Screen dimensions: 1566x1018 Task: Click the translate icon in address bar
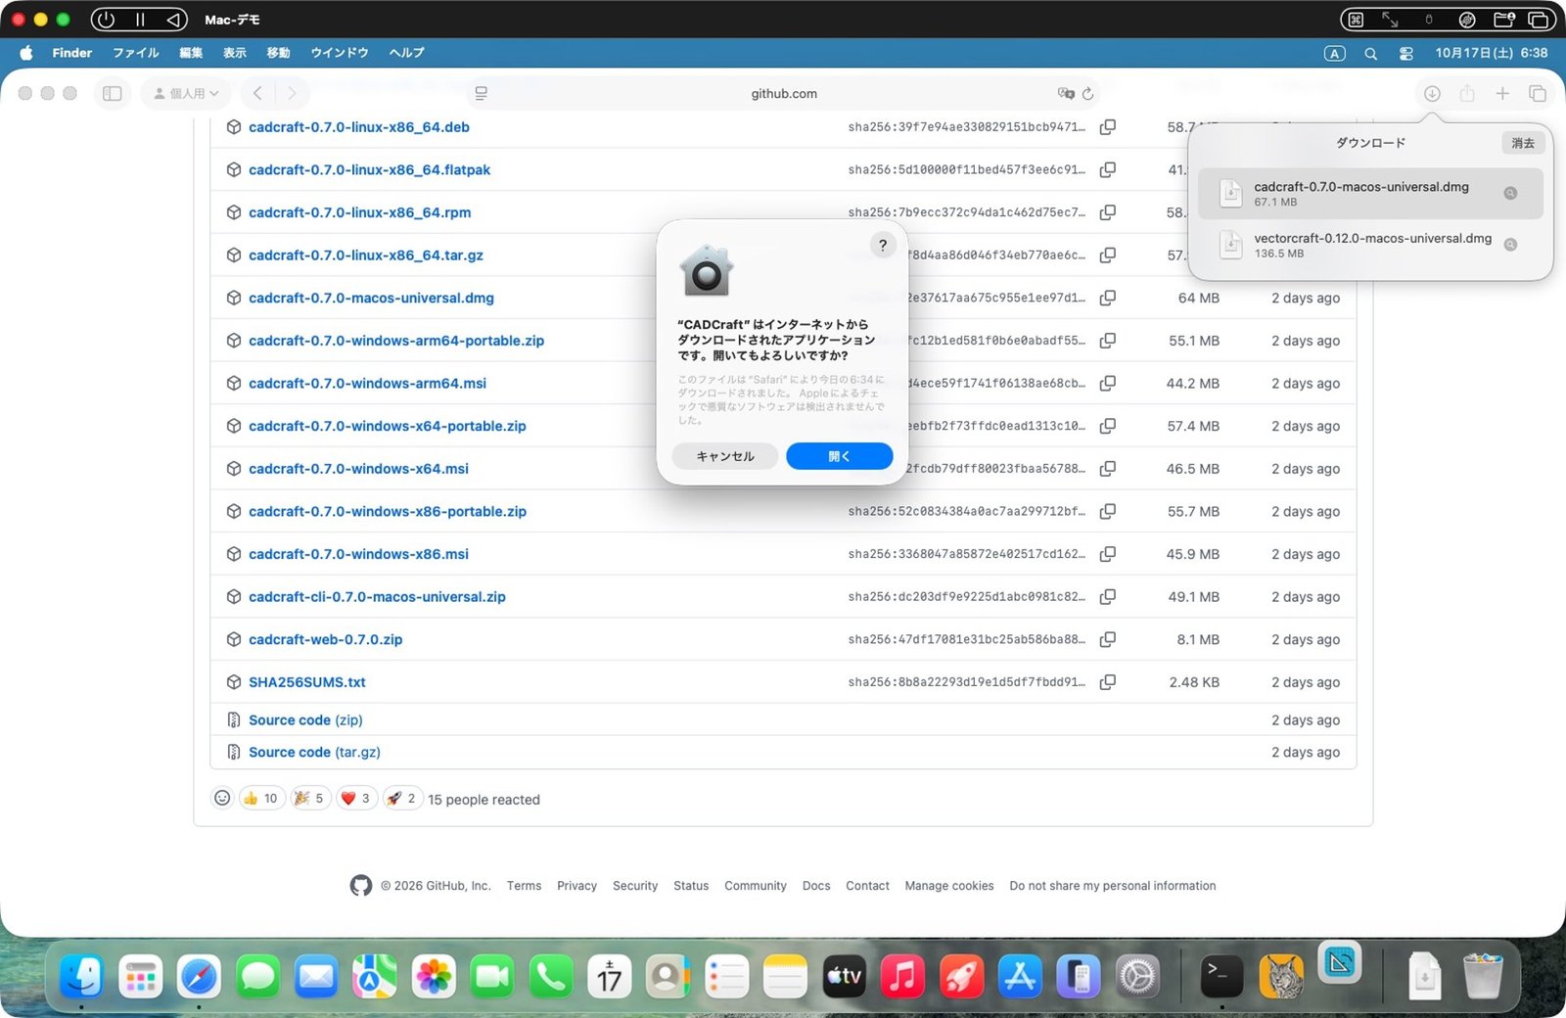[1066, 94]
